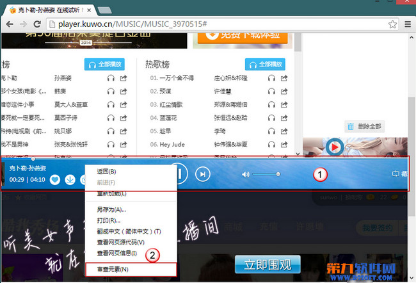Click the download icon in player bar

(x=70, y=180)
